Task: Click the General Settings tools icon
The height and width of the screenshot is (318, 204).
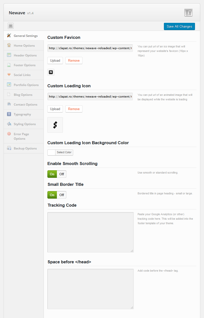Action: tap(9, 35)
